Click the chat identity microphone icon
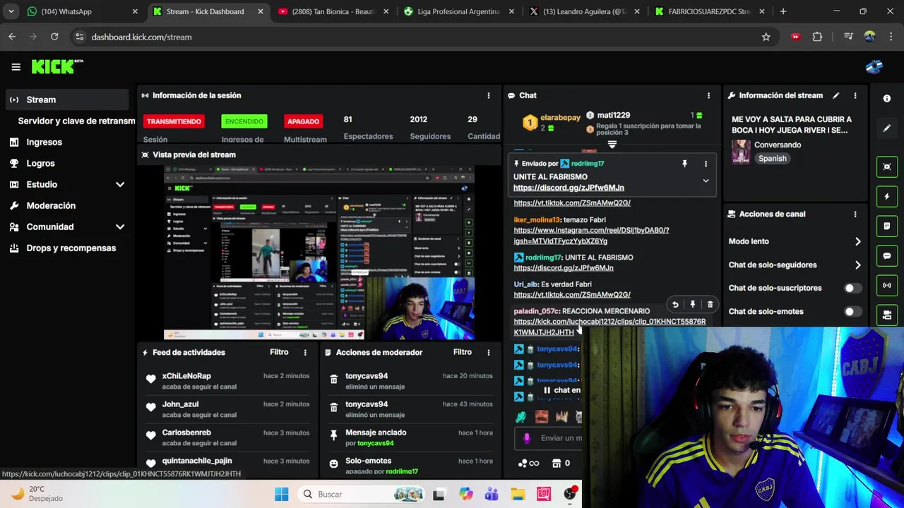Viewport: 904px width, 508px height. (526, 438)
